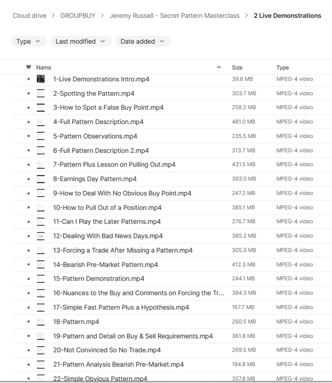The width and height of the screenshot is (332, 383).
Task: Select file name 7-Pattern Plus Lesson on Pulling Out.mp4
Action: pyautogui.click(x=114, y=165)
